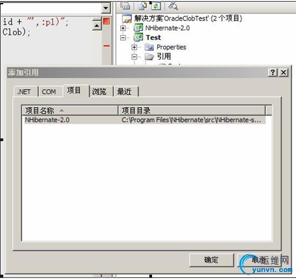Image resolution: width=296 pixels, height=279 pixels.
Task: Select the 引用 label in the tree
Action: point(164,56)
